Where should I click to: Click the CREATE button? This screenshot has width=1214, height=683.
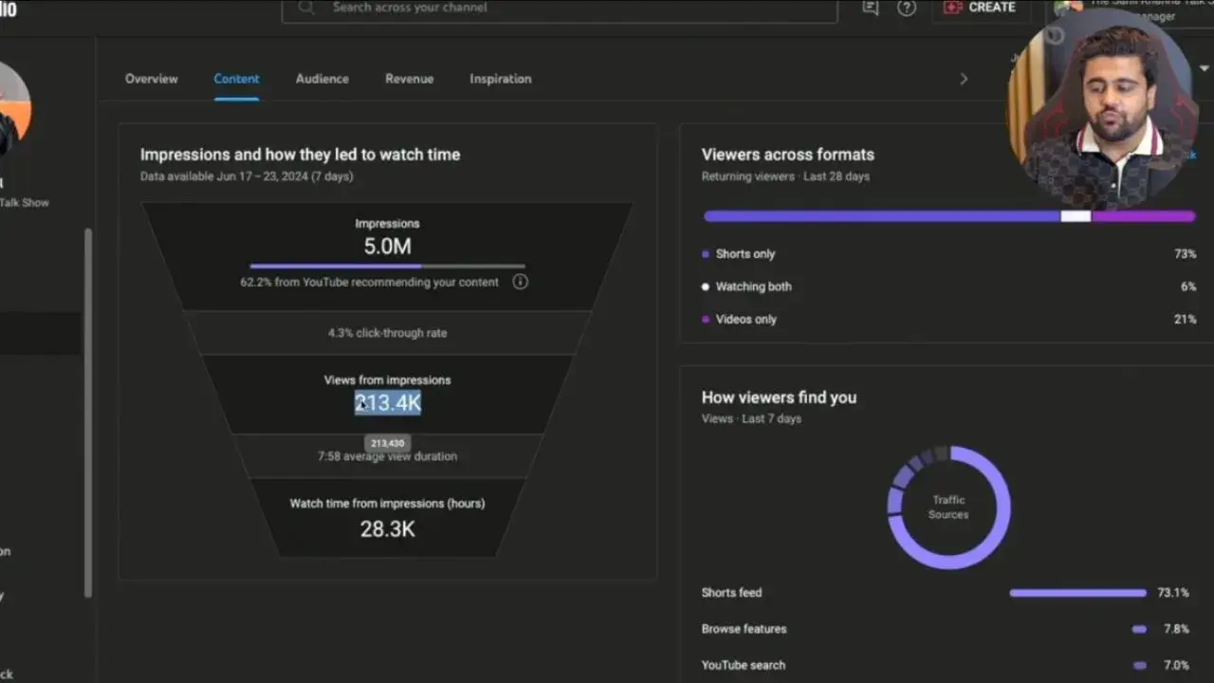click(x=981, y=8)
